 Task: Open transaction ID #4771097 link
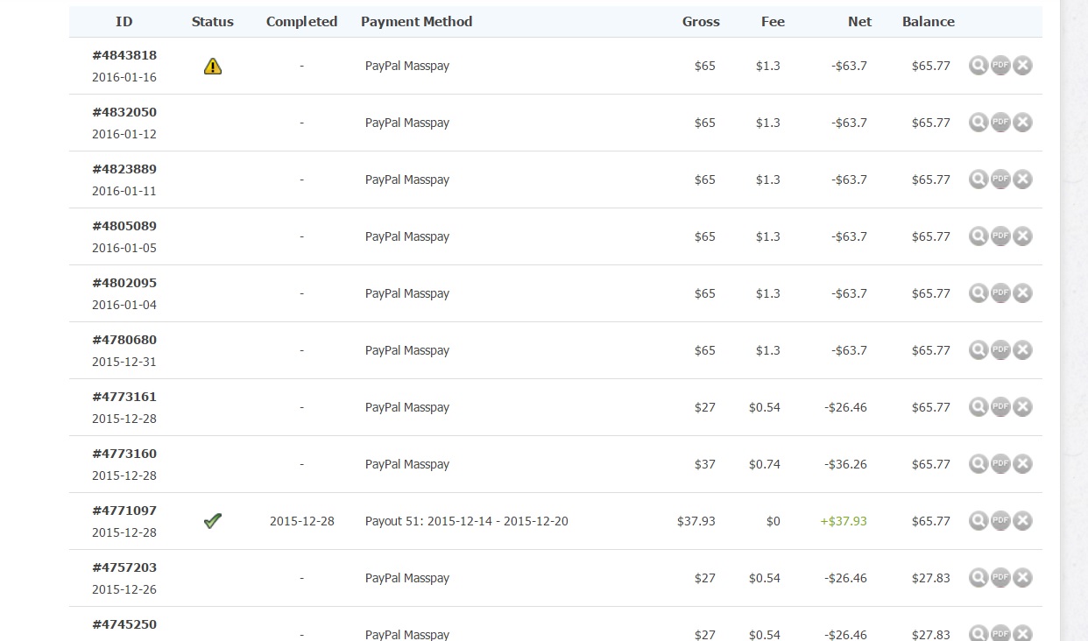124,511
